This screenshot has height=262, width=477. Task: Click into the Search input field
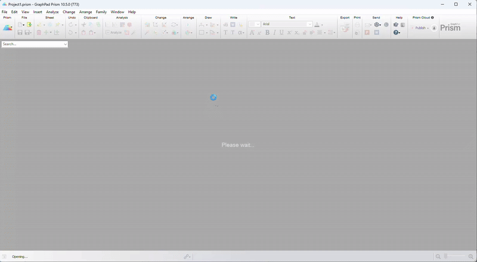pyautogui.click(x=31, y=44)
